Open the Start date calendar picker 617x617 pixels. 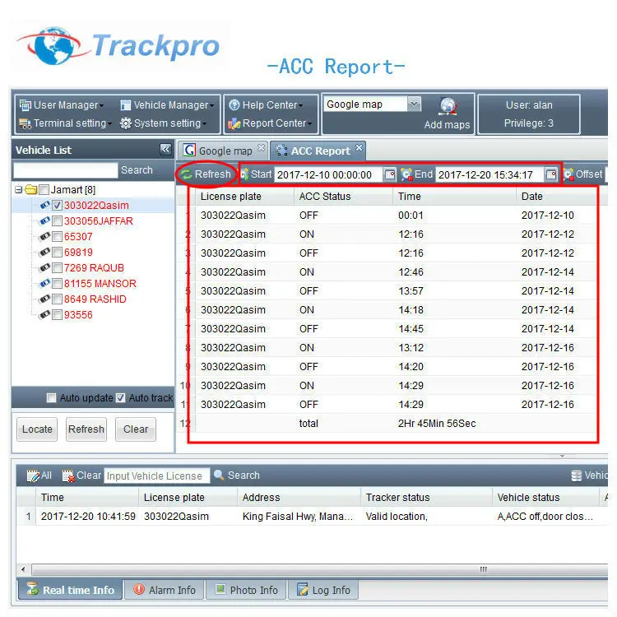[x=390, y=174]
